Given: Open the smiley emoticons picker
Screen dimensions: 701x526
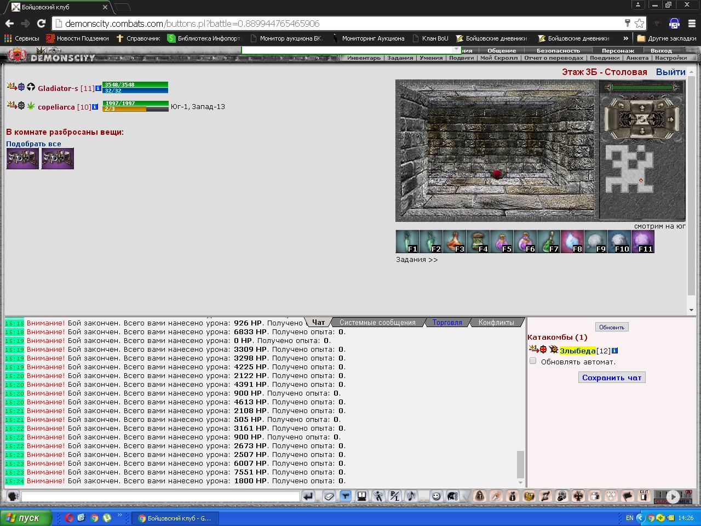Looking at the screenshot, I should click(x=436, y=496).
